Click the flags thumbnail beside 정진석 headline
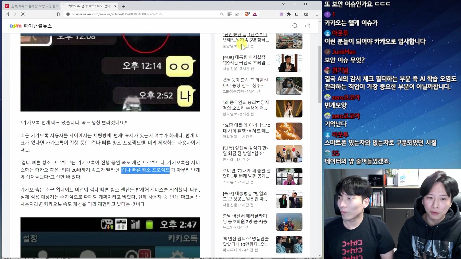 (289, 153)
